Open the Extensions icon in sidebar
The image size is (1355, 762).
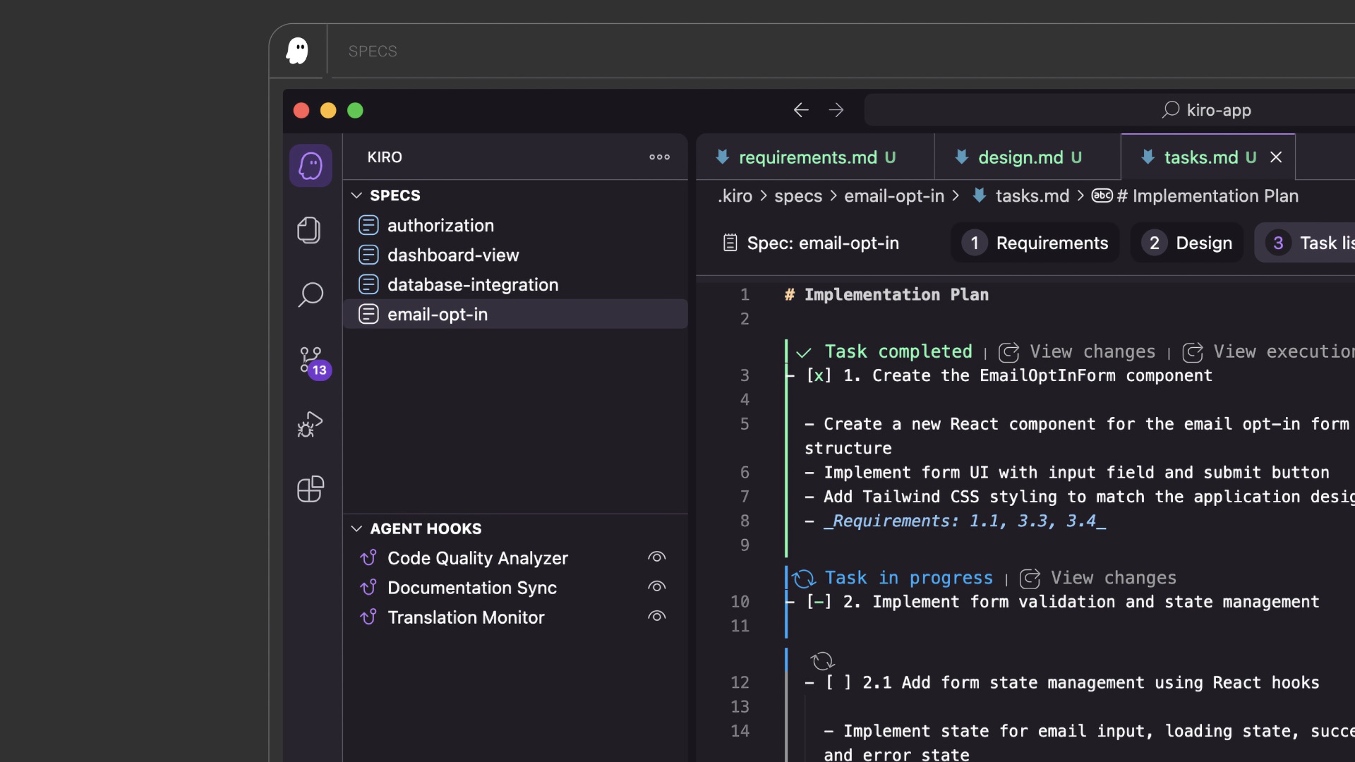pos(309,489)
